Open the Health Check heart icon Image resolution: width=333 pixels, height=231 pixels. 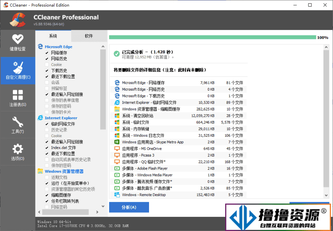click(x=17, y=39)
